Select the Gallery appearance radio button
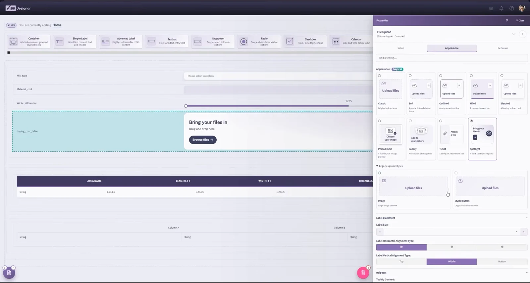 [410, 121]
